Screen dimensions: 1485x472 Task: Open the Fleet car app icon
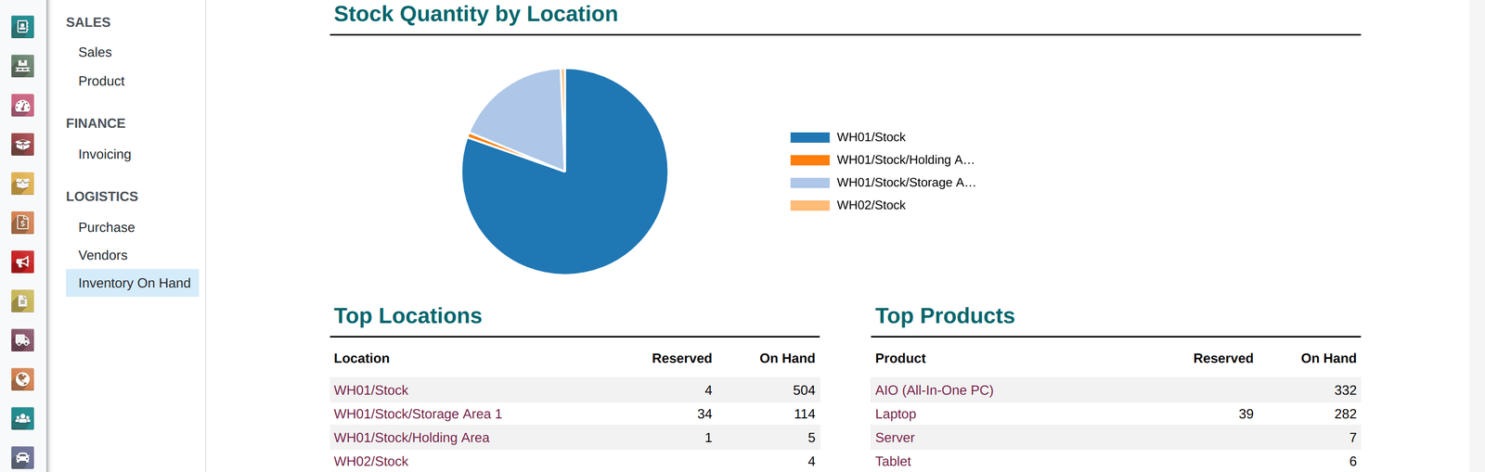click(22, 457)
